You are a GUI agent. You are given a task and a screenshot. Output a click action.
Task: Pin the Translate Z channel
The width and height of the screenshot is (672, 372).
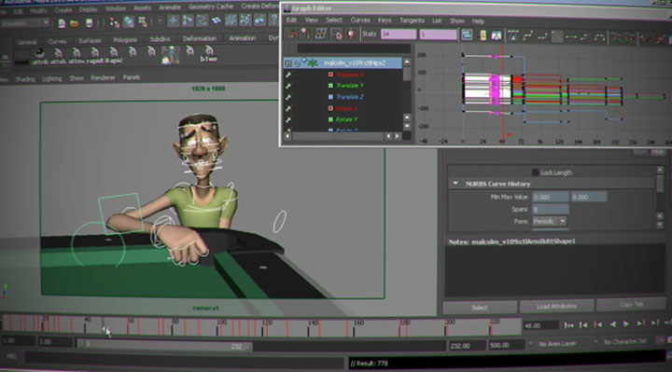288,97
